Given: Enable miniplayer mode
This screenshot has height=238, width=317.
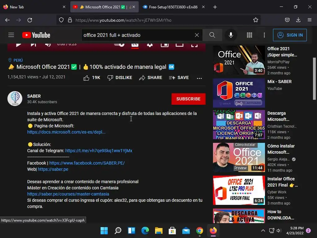Looking at the screenshot, I should [165, 45].
